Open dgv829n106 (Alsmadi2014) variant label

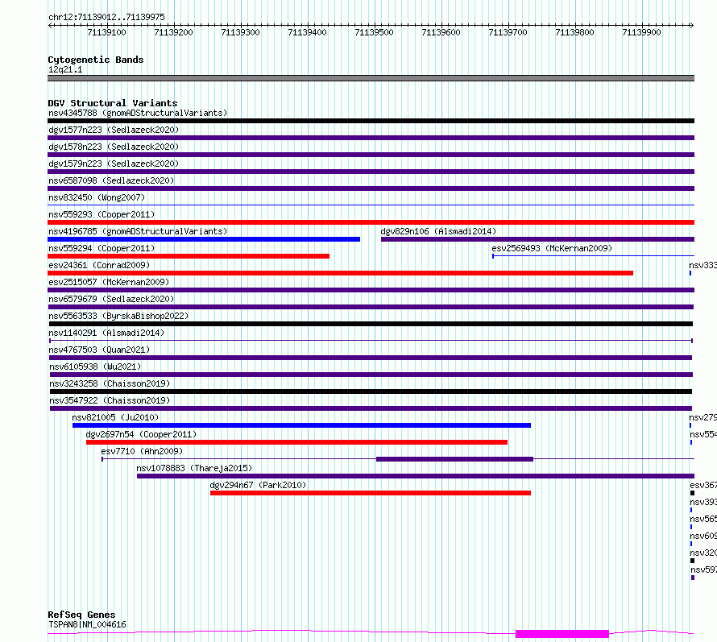438,231
